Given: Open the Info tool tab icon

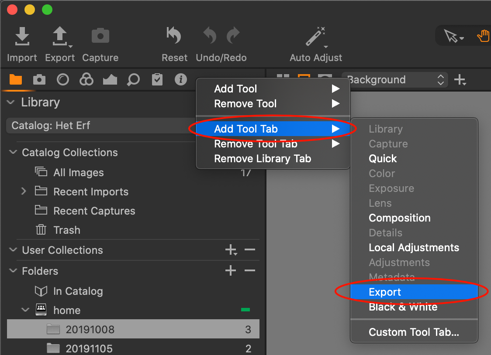Looking at the screenshot, I should click(181, 79).
